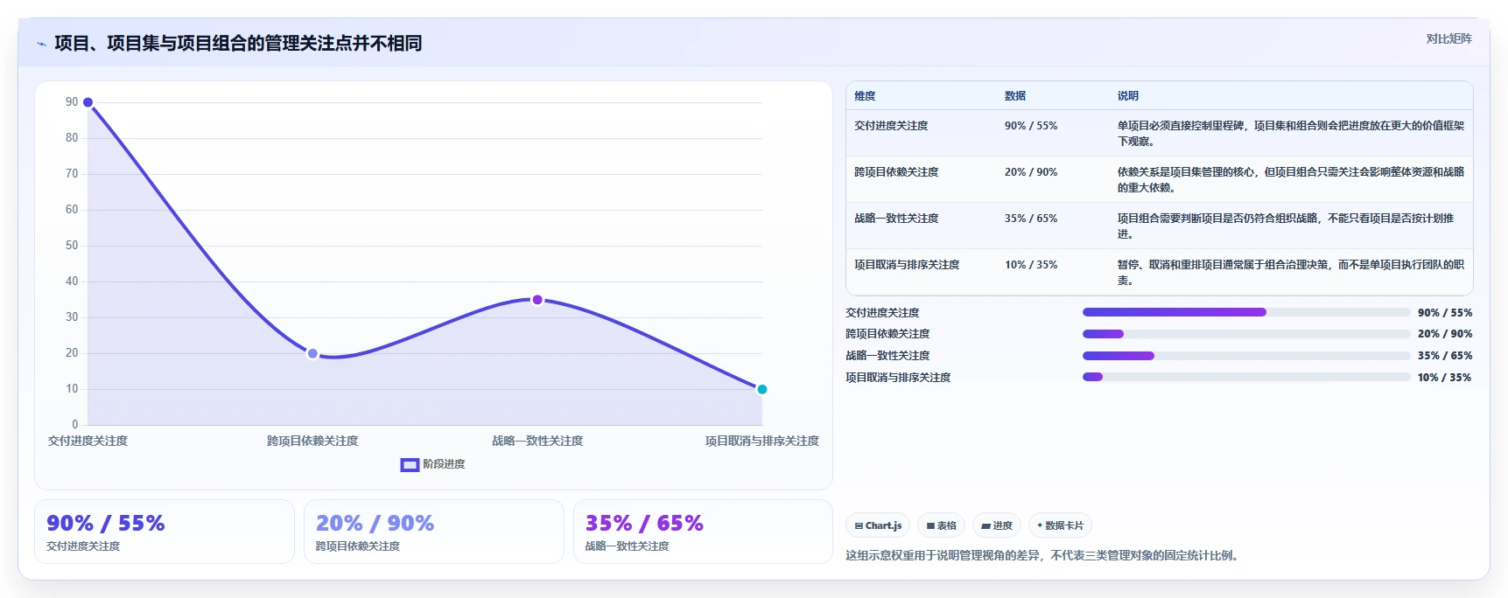Click the 交付进度关注度 progress bar
The image size is (1508, 598).
1246,312
